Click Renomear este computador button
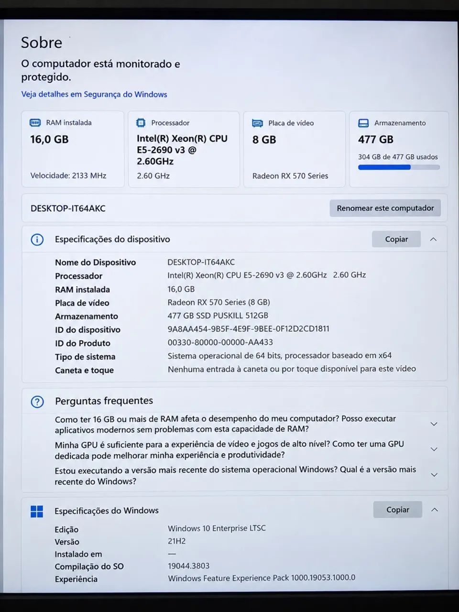Image resolution: width=459 pixels, height=612 pixels. [x=385, y=208]
